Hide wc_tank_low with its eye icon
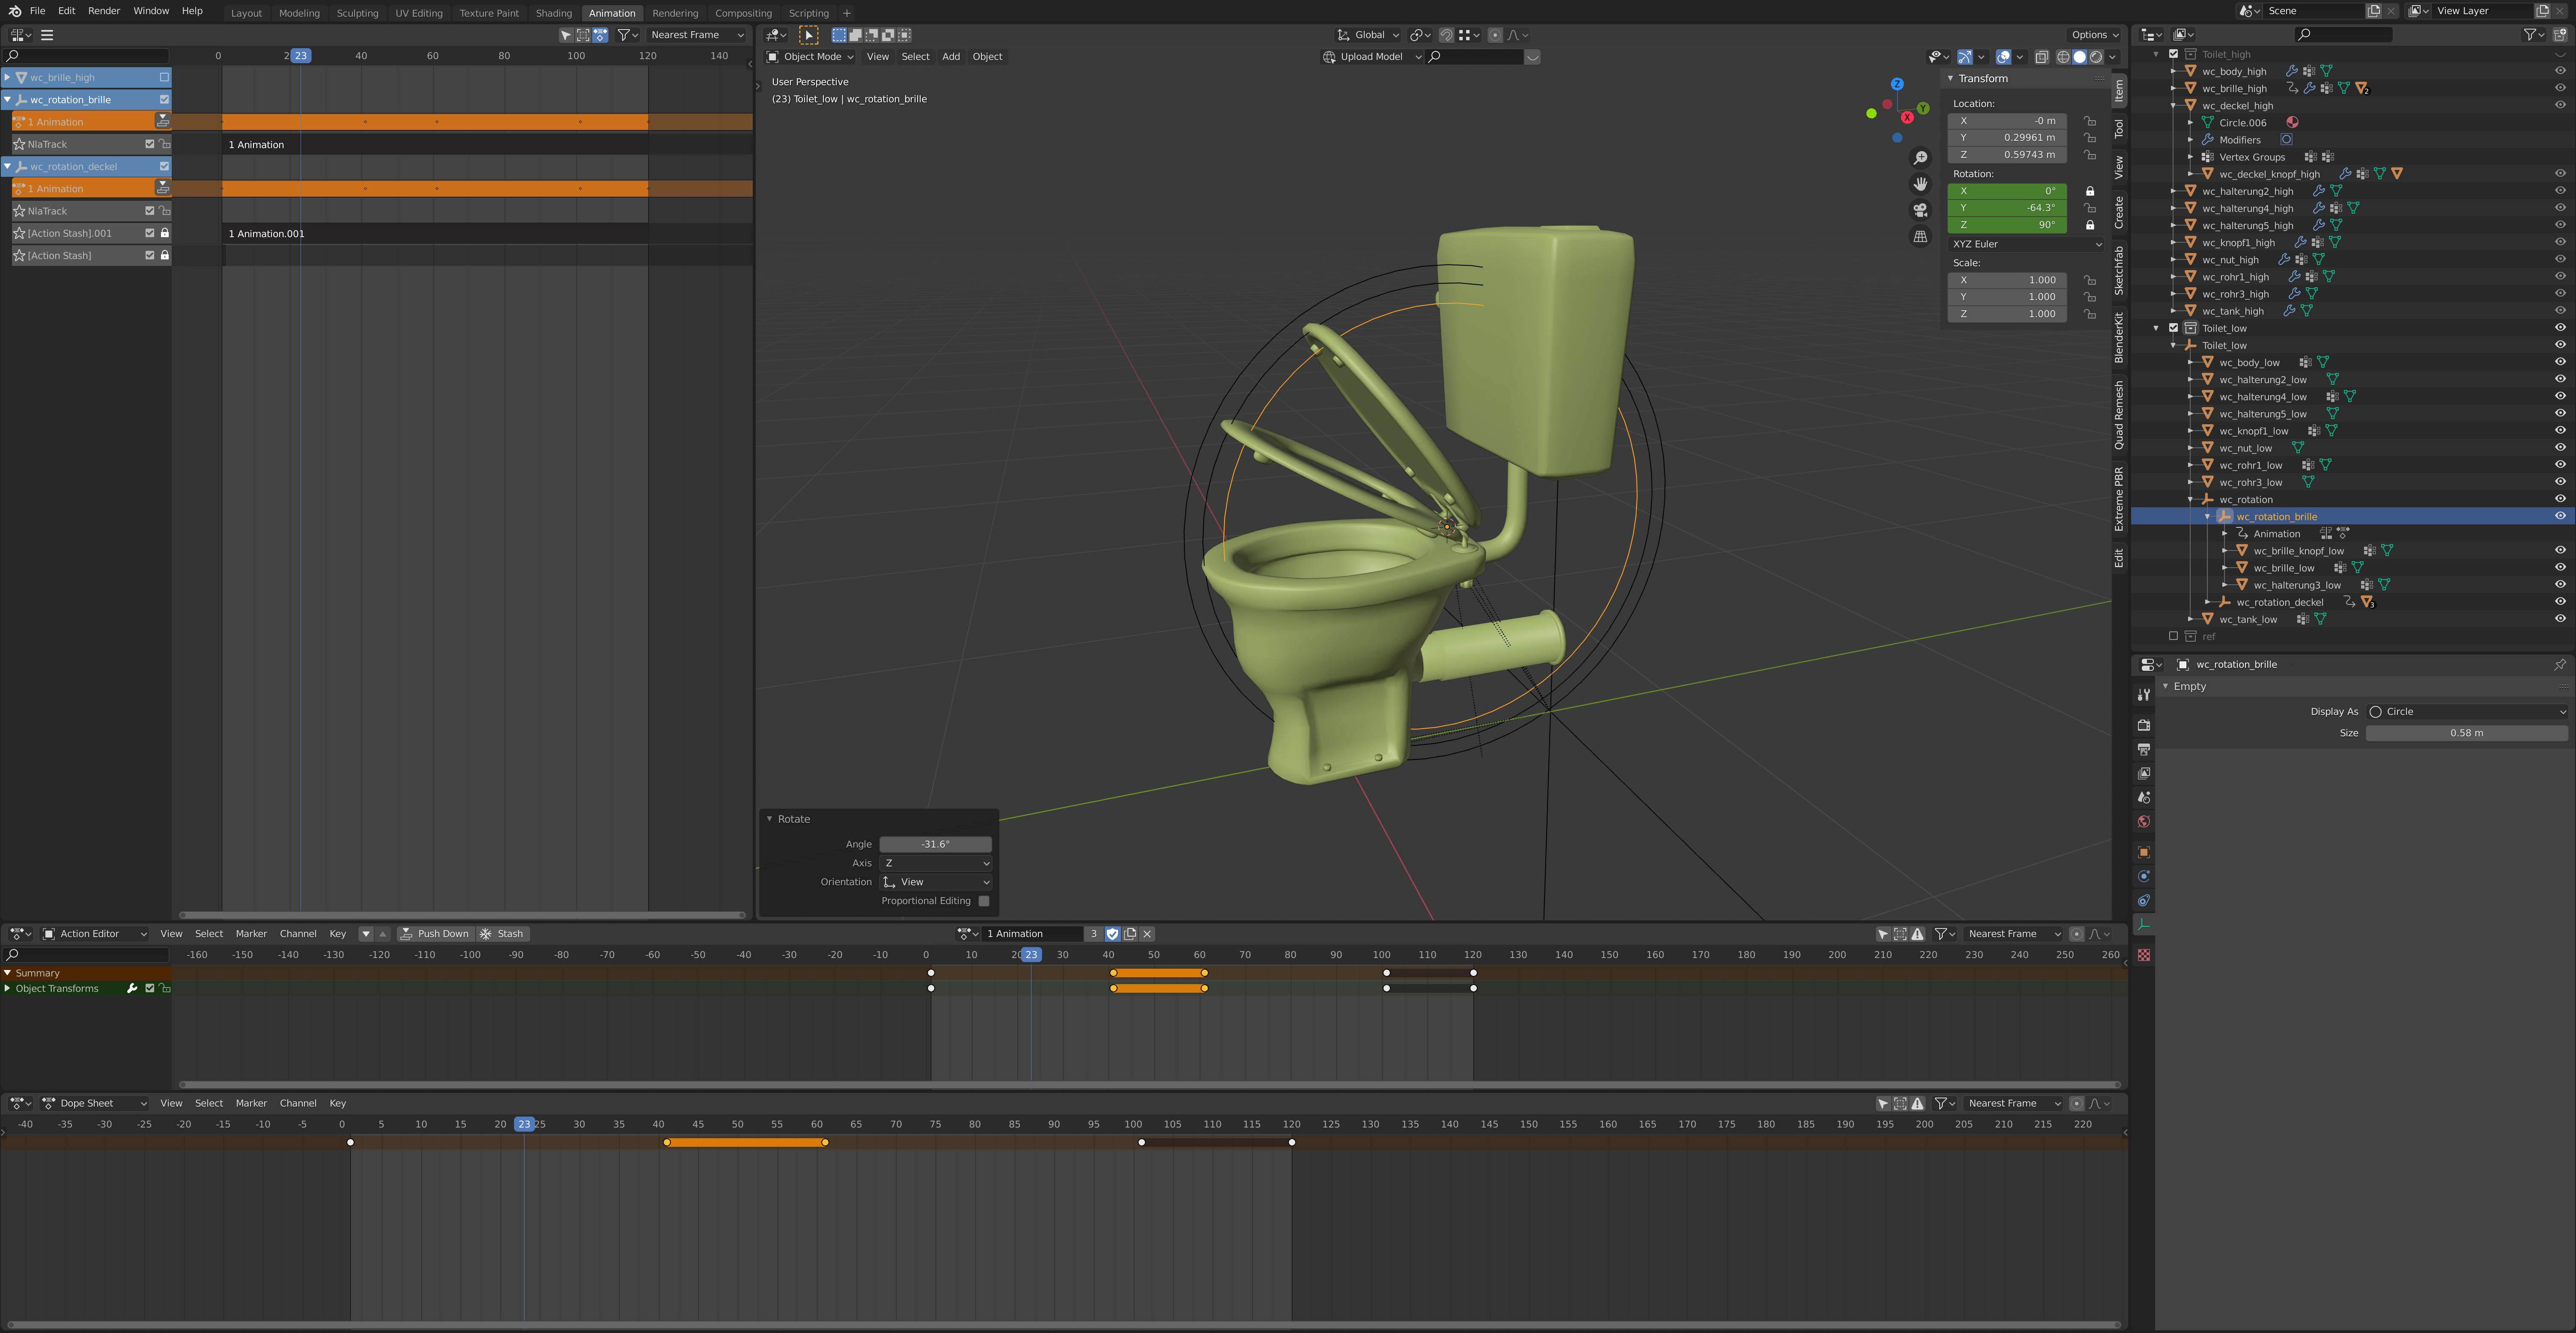Screen dimensions: 2576x1333 (2560, 619)
